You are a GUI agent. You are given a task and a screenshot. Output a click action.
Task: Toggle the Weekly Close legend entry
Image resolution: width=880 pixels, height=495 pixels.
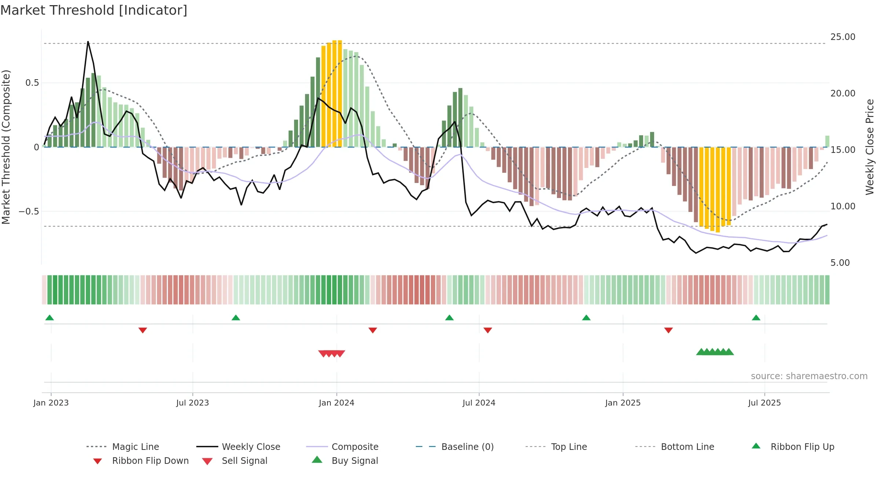tap(238, 447)
